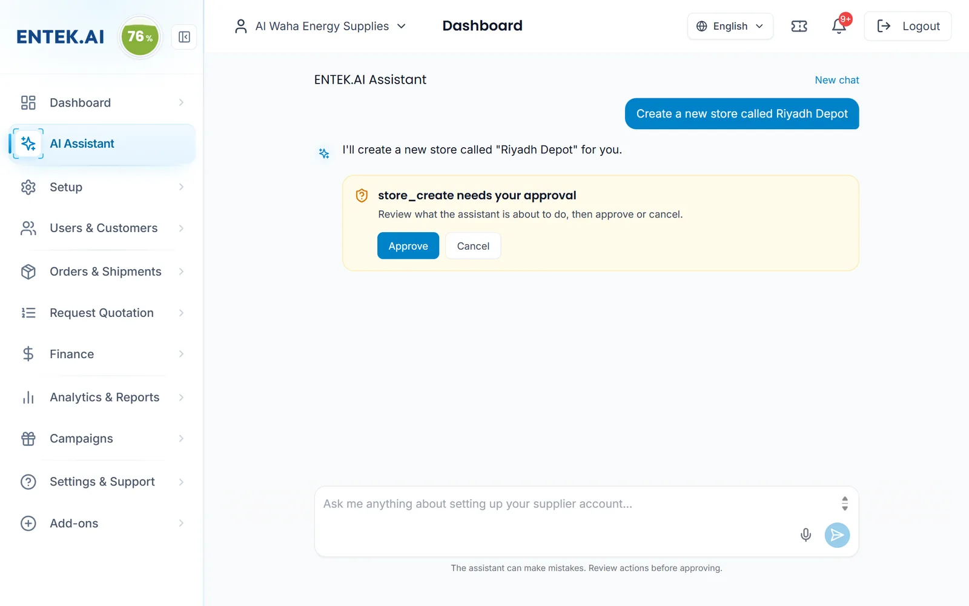Open the English language dropdown

[x=730, y=26]
